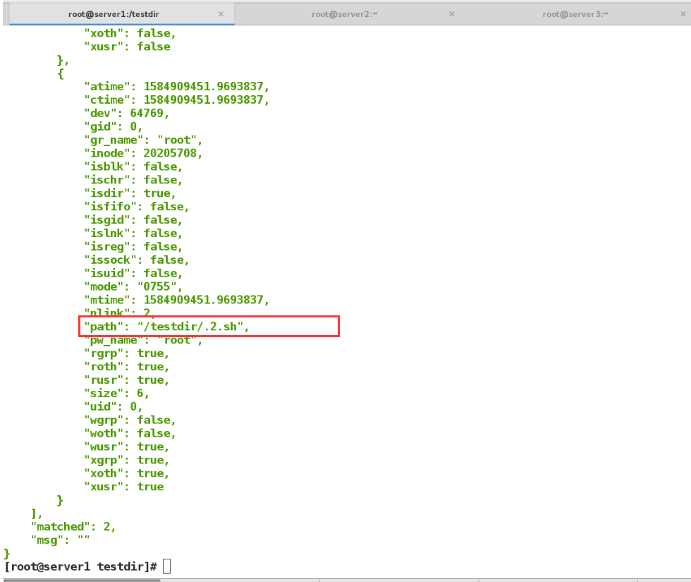Switch to the root@server2:~ tab
Viewport: 691px width, 582px height.
pos(345,14)
